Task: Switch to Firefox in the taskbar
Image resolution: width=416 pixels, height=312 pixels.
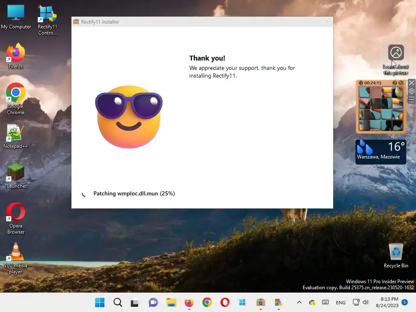Action: tap(189, 302)
